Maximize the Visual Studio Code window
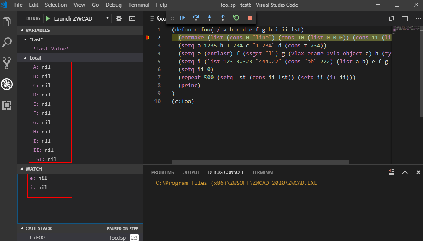 [397, 5]
